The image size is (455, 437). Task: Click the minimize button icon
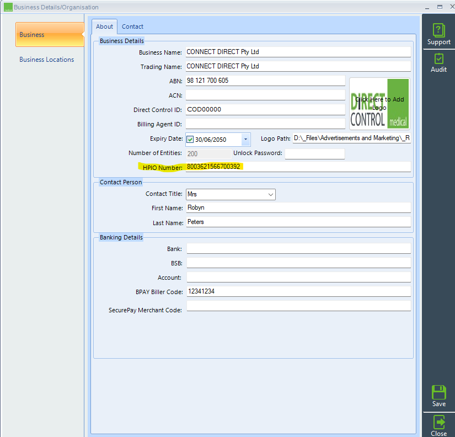[427, 7]
